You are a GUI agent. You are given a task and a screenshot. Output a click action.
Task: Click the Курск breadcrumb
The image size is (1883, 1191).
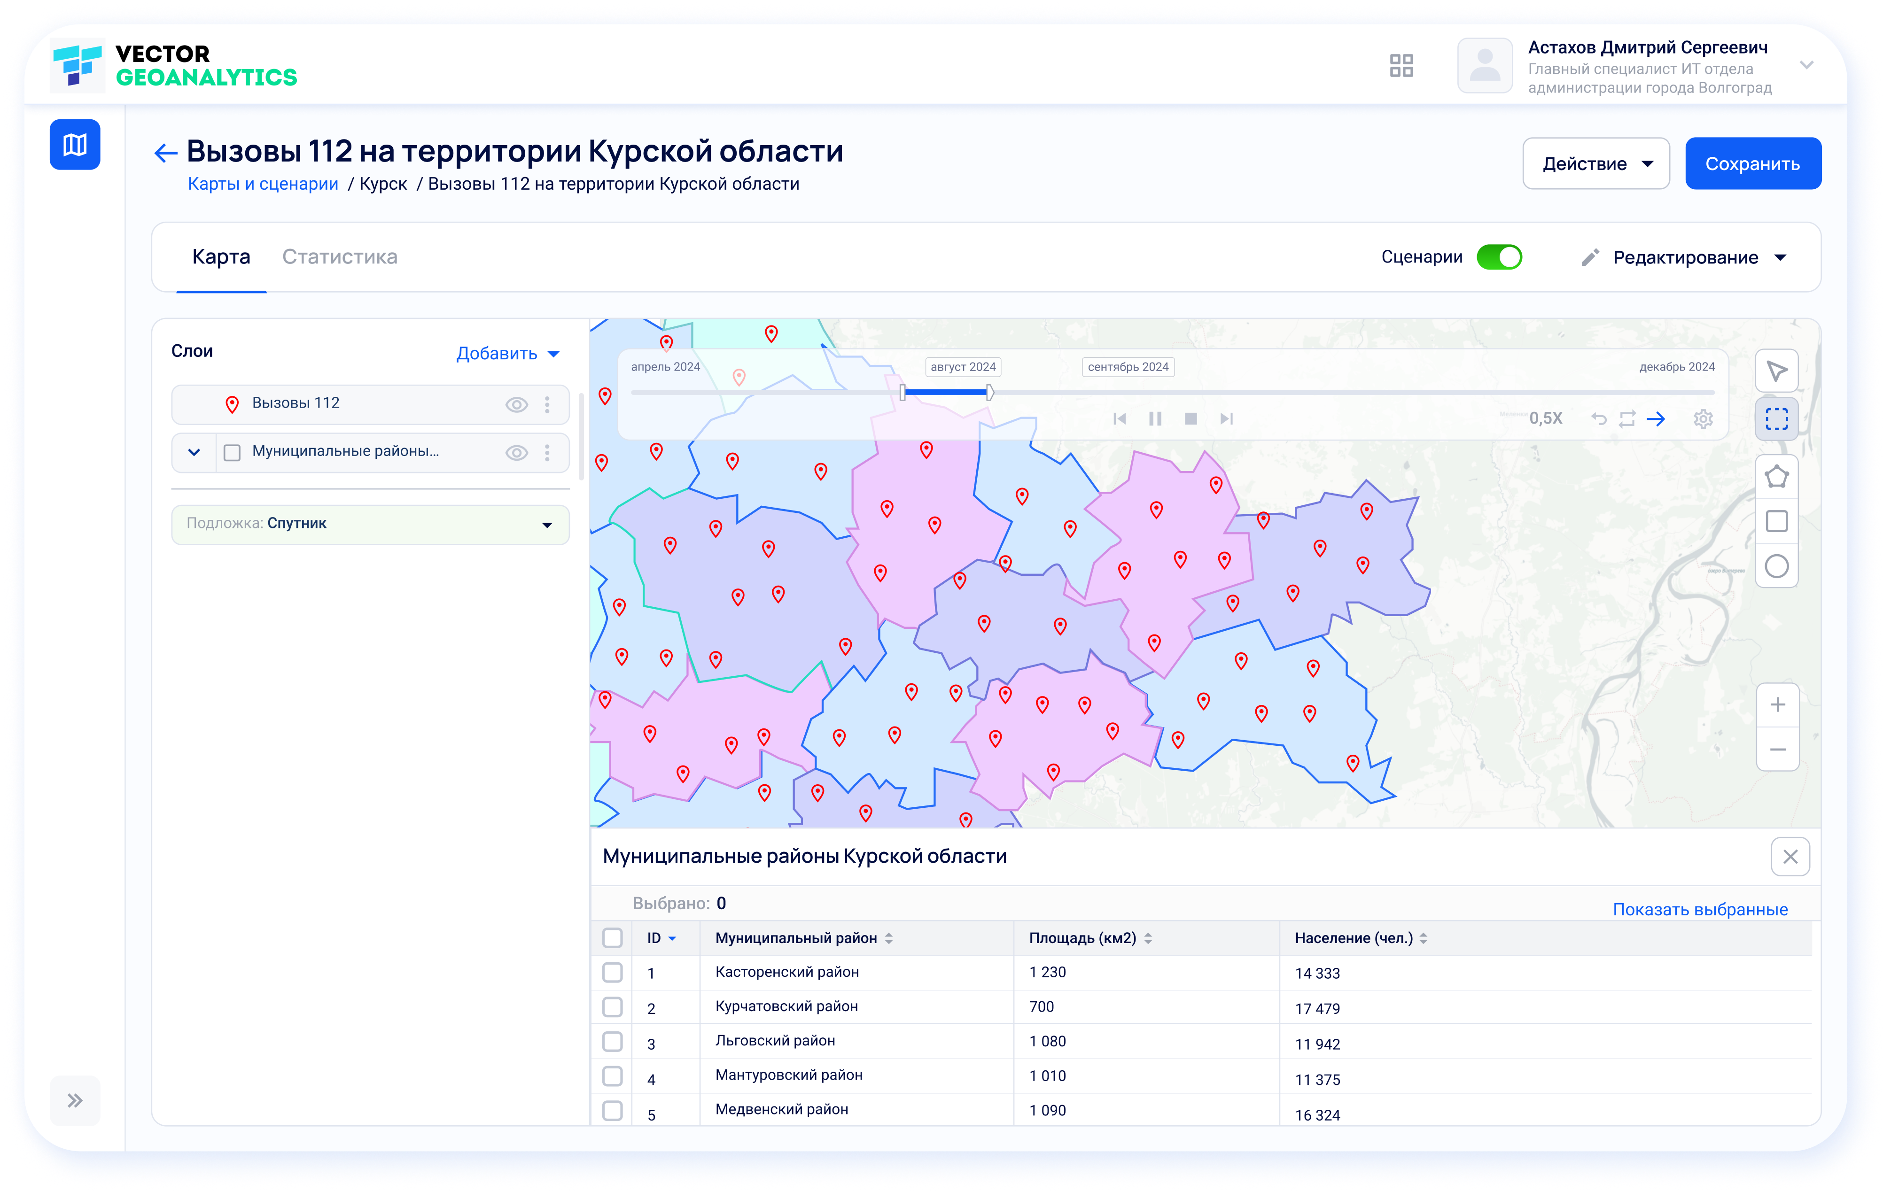[383, 185]
